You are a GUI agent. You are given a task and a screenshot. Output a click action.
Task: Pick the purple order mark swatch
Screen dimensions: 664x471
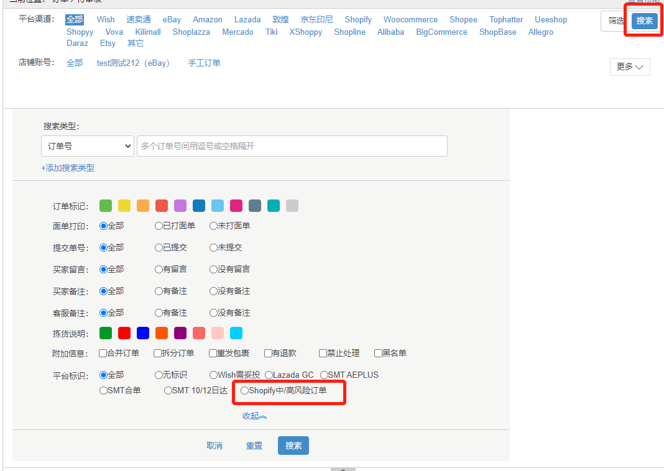(x=180, y=206)
